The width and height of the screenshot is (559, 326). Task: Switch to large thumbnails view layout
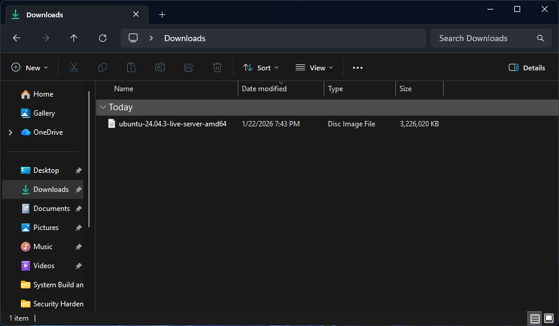pos(548,318)
